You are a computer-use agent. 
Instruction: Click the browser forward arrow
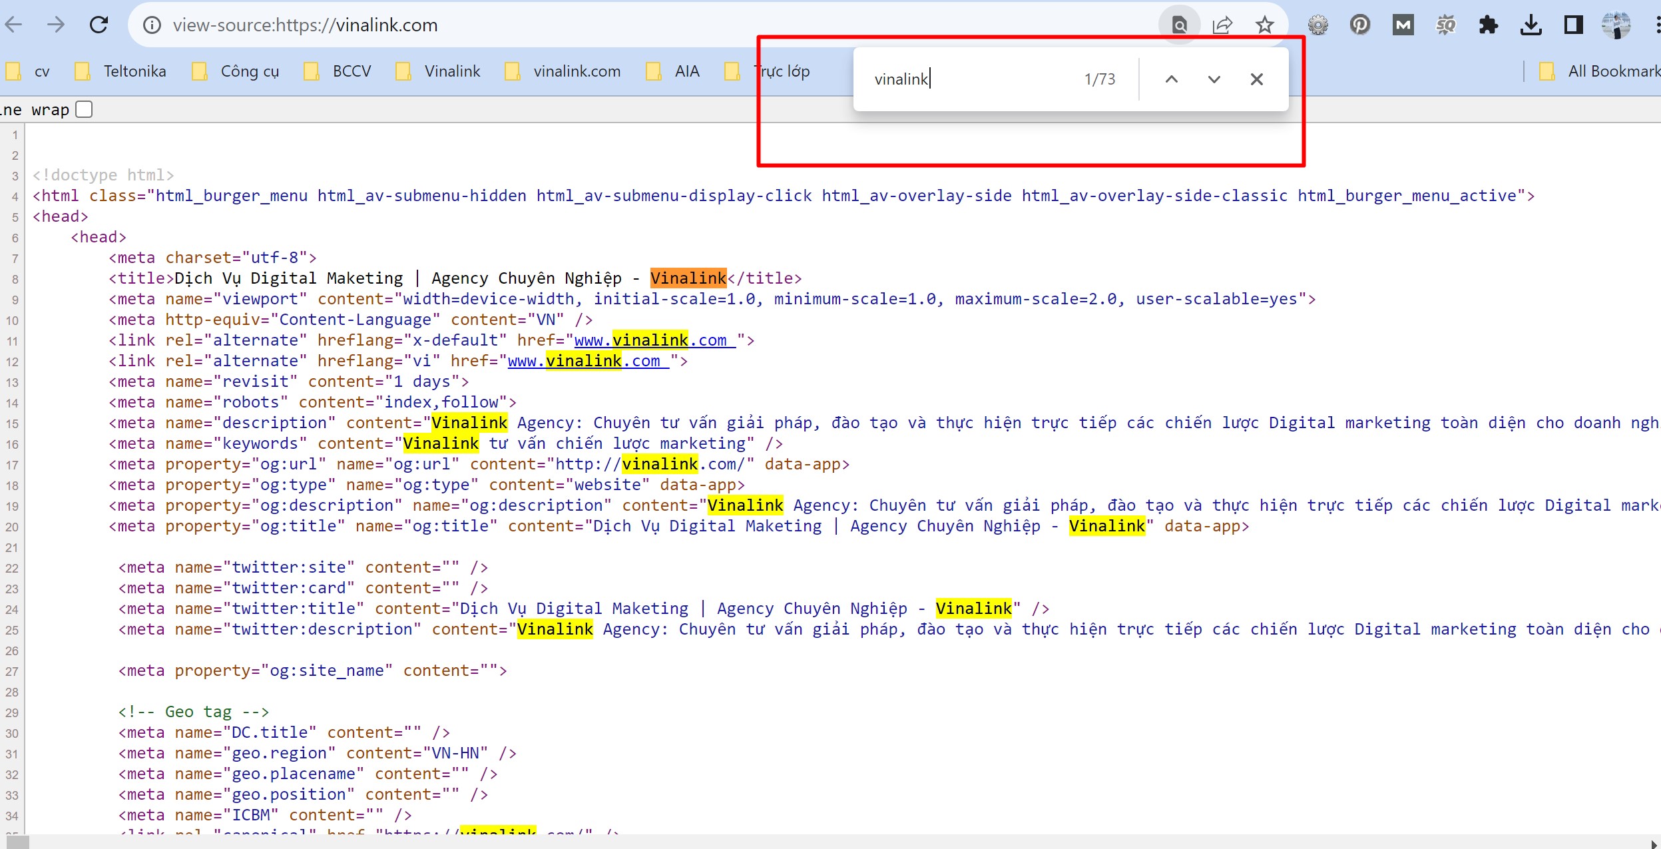pos(57,25)
